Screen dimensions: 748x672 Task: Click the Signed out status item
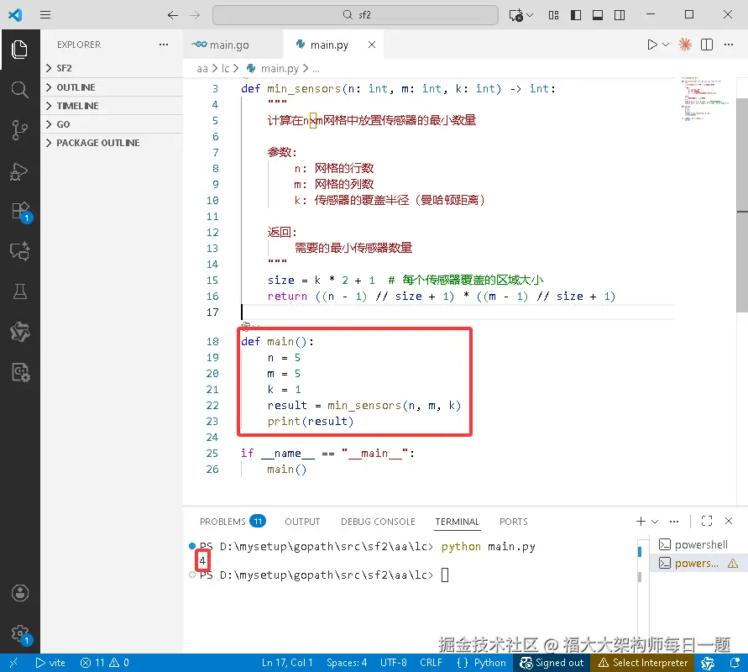(552, 663)
